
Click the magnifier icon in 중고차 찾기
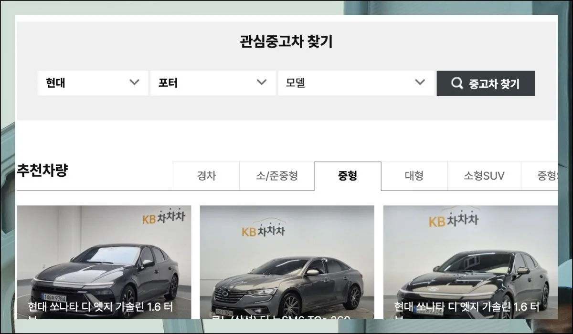point(457,83)
